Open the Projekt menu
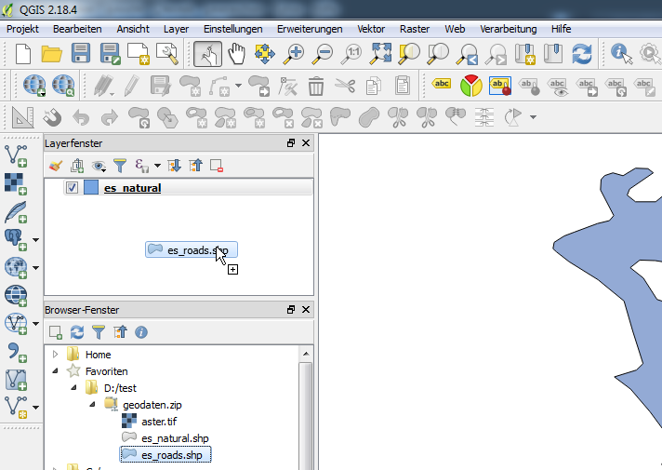 click(23, 29)
